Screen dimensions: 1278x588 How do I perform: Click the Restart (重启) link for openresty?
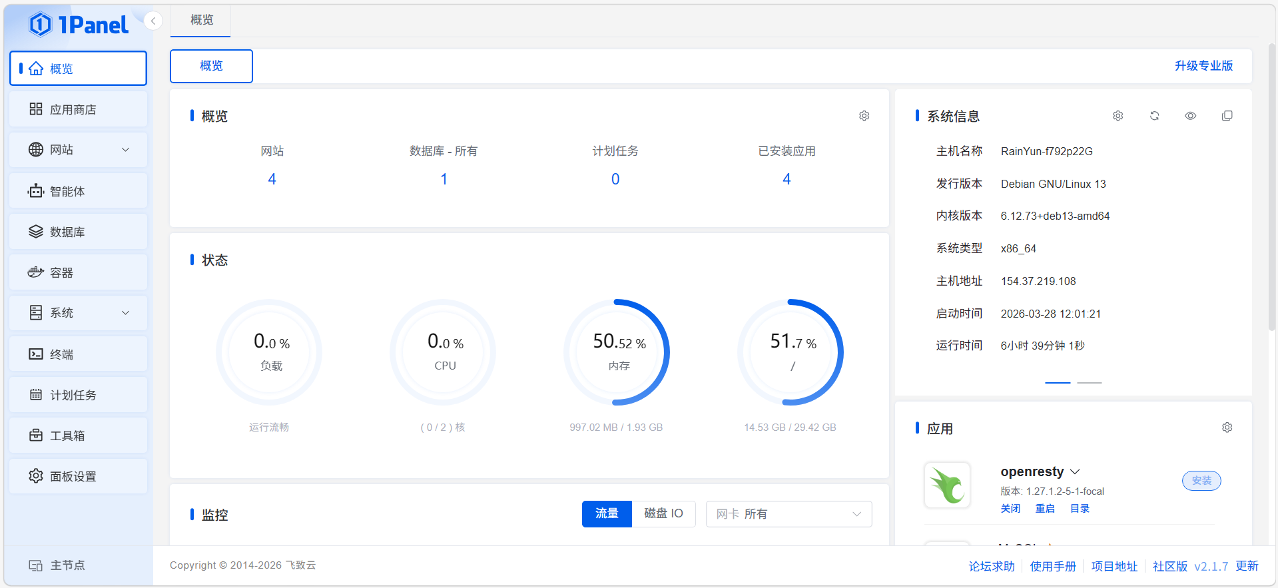coord(1044,509)
